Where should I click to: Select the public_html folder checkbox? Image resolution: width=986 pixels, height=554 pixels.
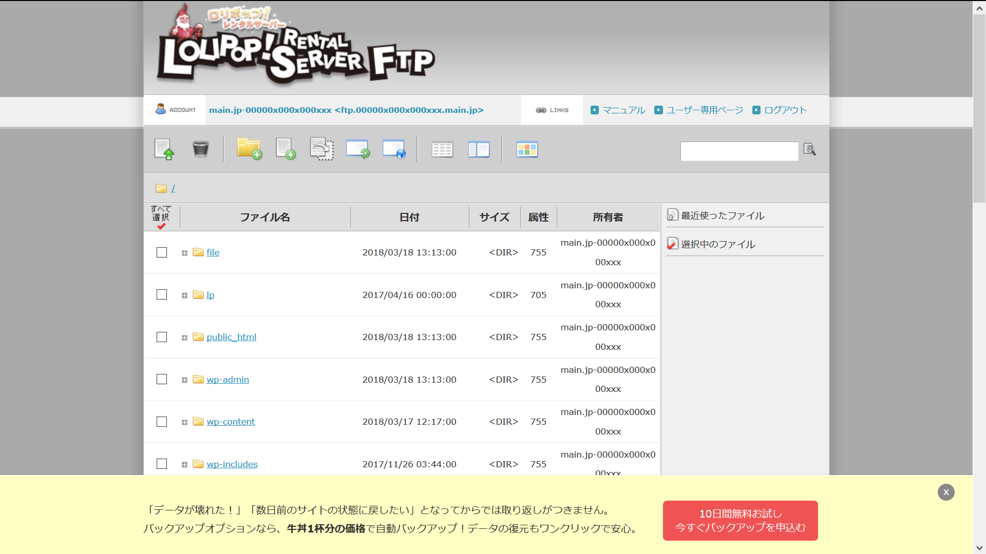coord(162,337)
